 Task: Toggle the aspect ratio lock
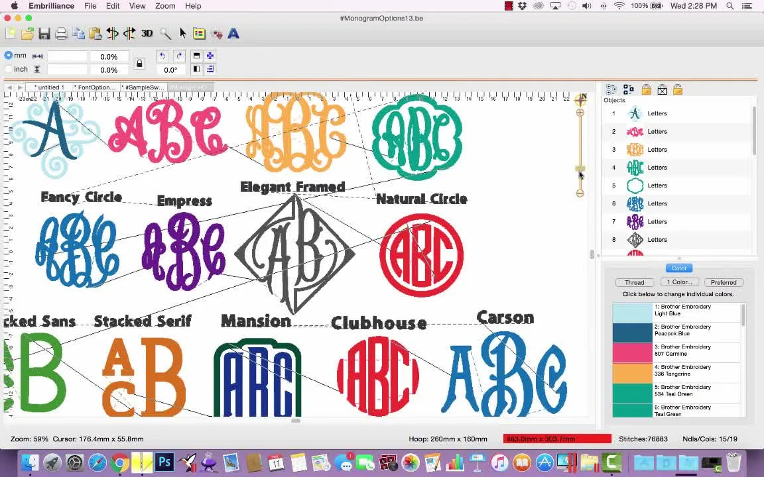point(139,64)
